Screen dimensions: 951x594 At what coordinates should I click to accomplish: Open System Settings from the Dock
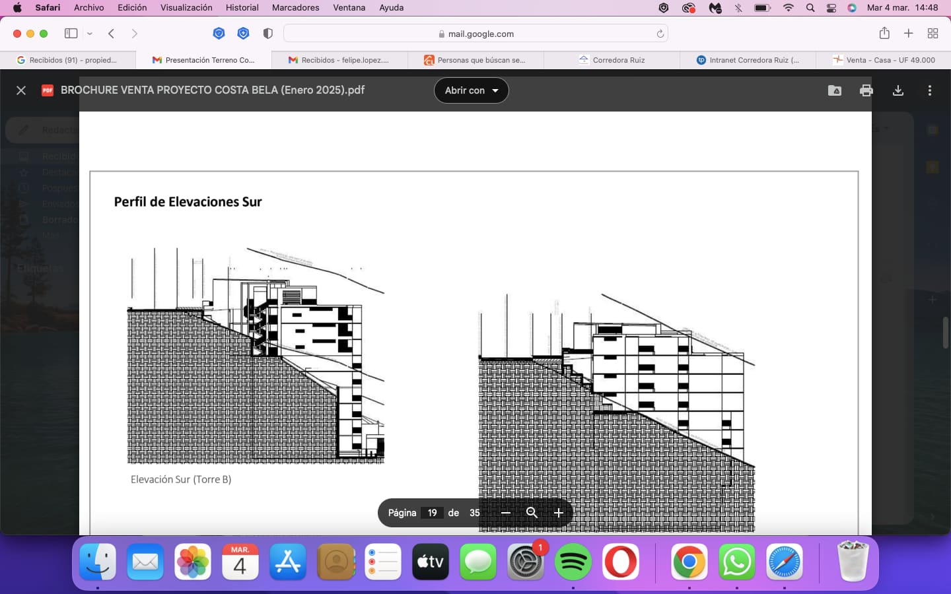(526, 562)
